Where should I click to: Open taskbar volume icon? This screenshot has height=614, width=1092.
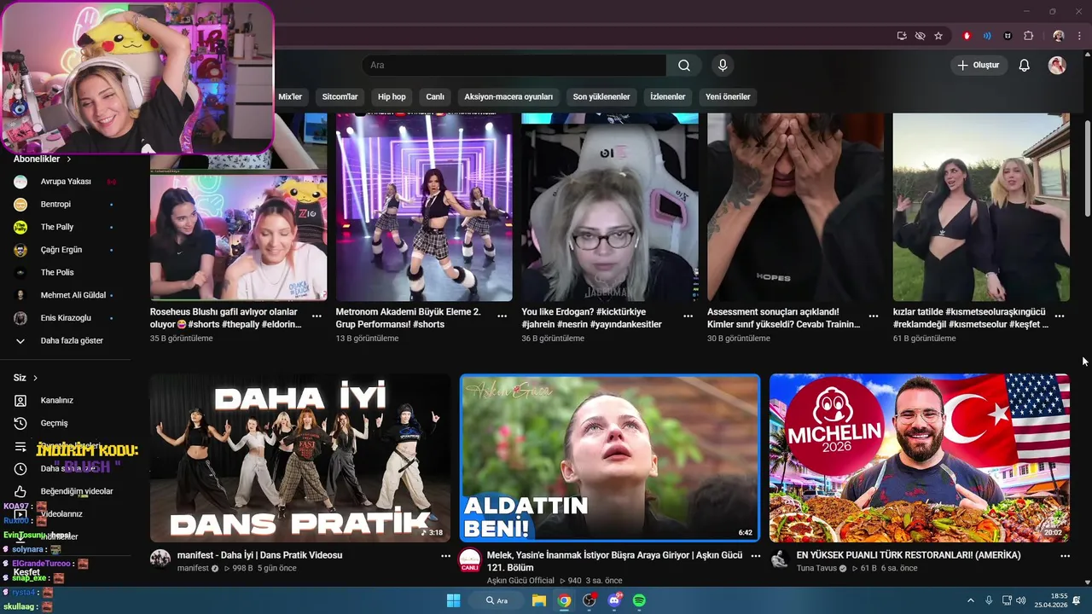pos(1021,600)
